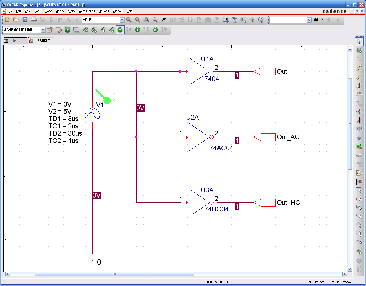Open the File menu

[10, 11]
